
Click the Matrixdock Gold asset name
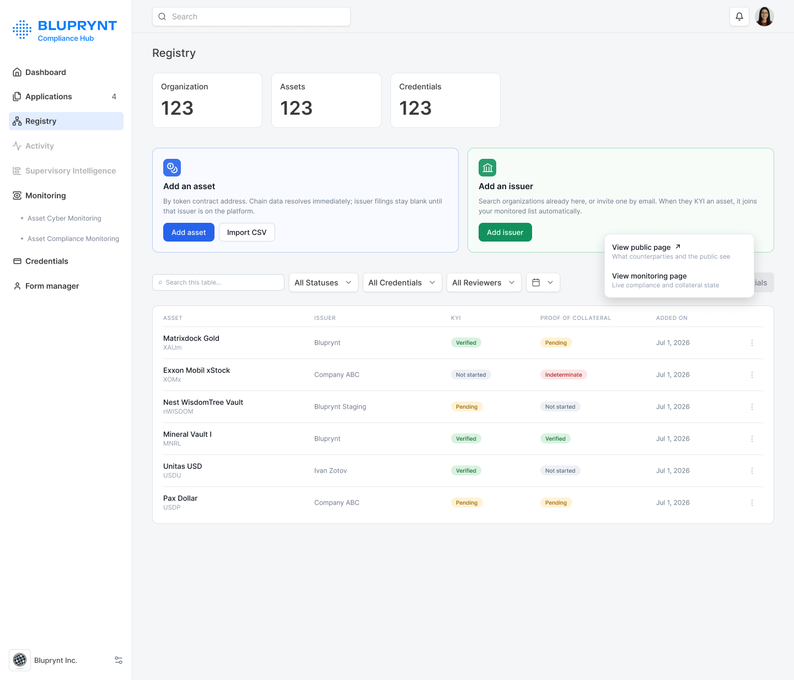point(191,338)
